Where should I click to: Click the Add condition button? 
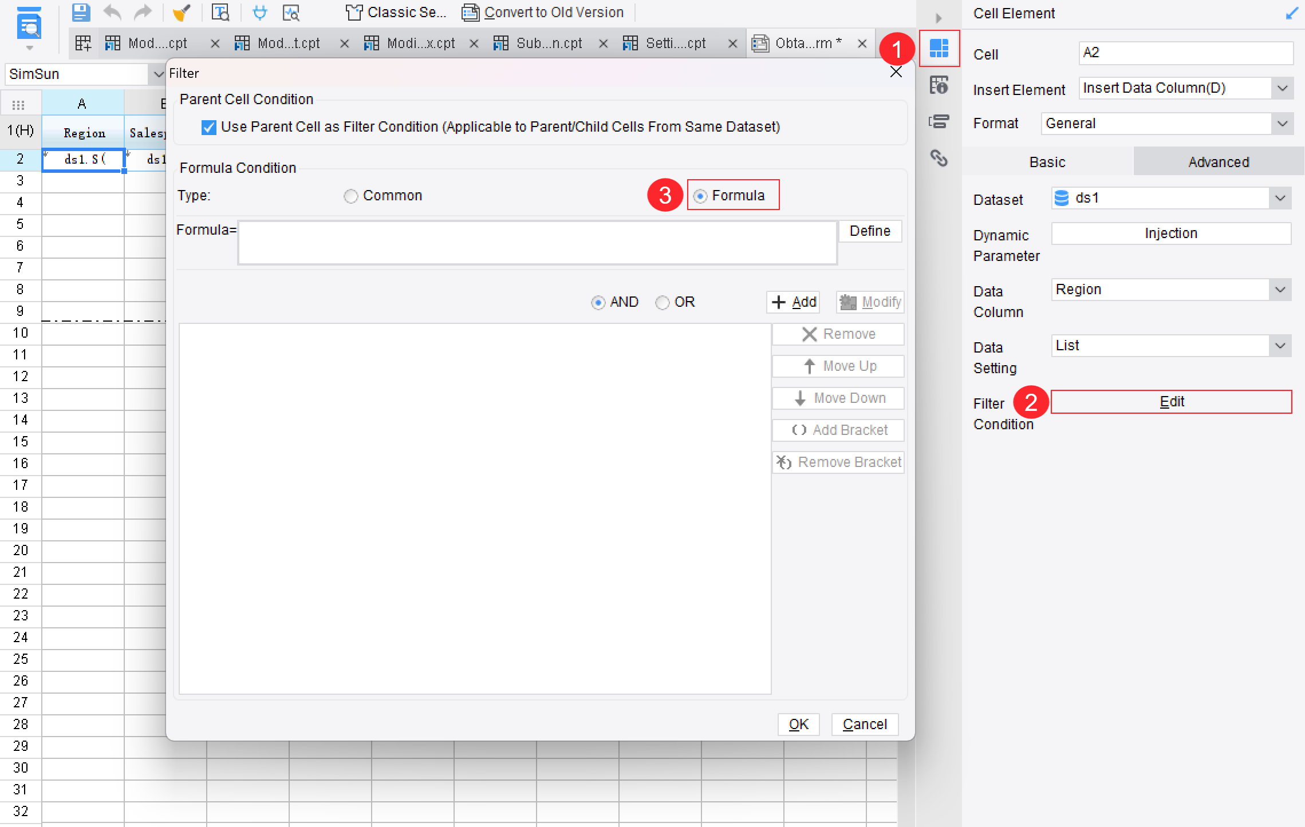[x=793, y=302]
